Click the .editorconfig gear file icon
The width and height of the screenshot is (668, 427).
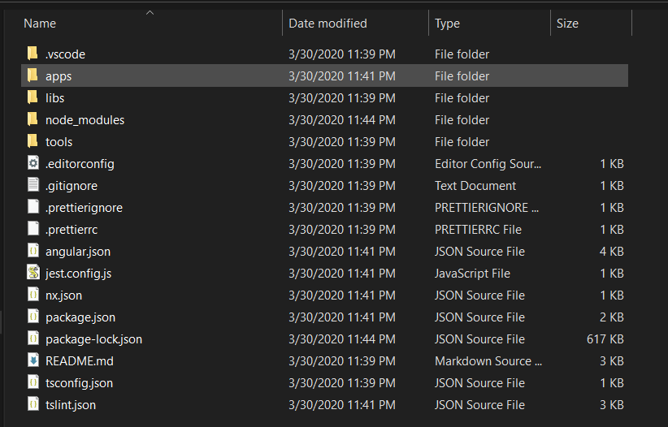point(33,163)
